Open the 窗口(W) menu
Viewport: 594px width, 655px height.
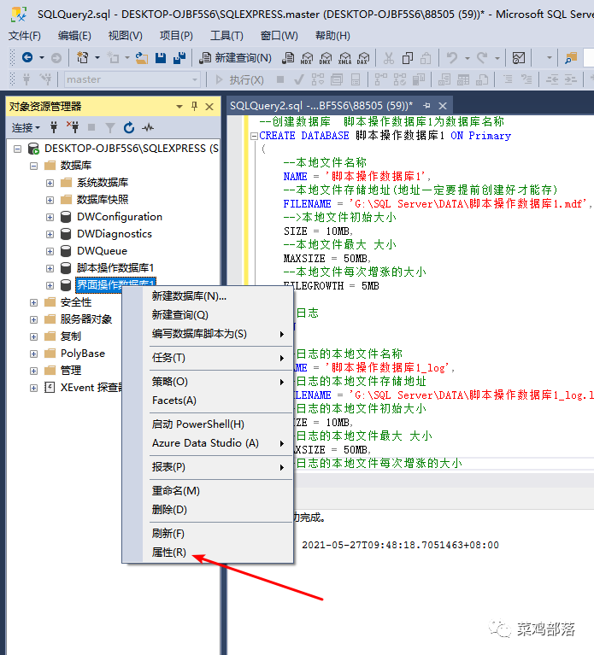pyautogui.click(x=279, y=36)
